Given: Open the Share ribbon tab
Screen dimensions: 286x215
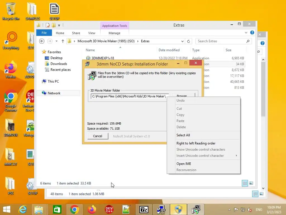Looking at the screenshot, I should click(76, 33).
